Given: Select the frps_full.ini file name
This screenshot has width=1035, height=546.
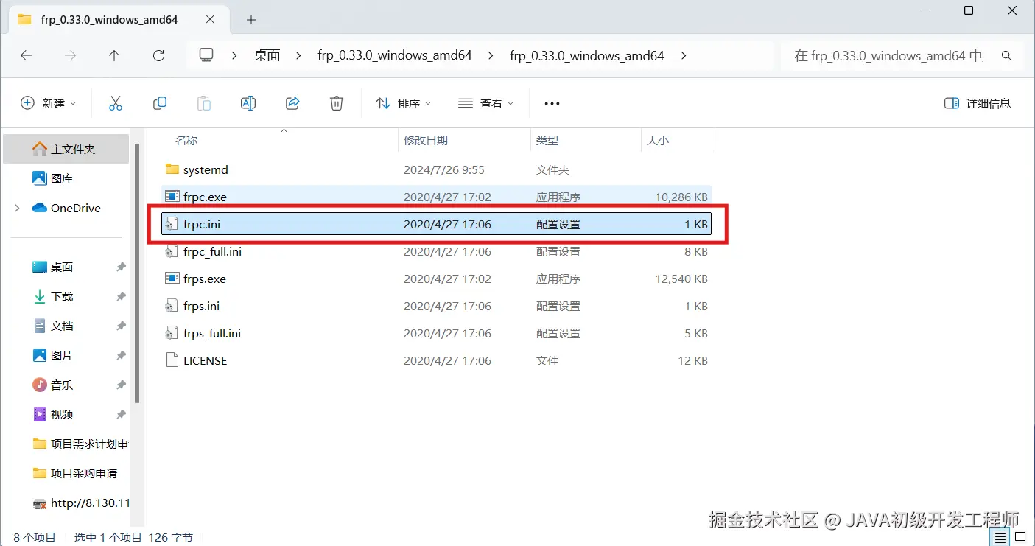Looking at the screenshot, I should (x=212, y=333).
